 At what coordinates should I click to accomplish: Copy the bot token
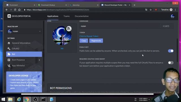tap(84, 41)
